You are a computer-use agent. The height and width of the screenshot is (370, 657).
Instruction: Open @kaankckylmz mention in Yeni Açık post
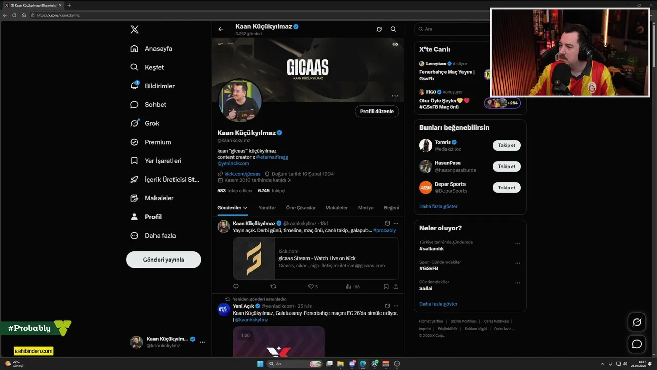click(252, 320)
